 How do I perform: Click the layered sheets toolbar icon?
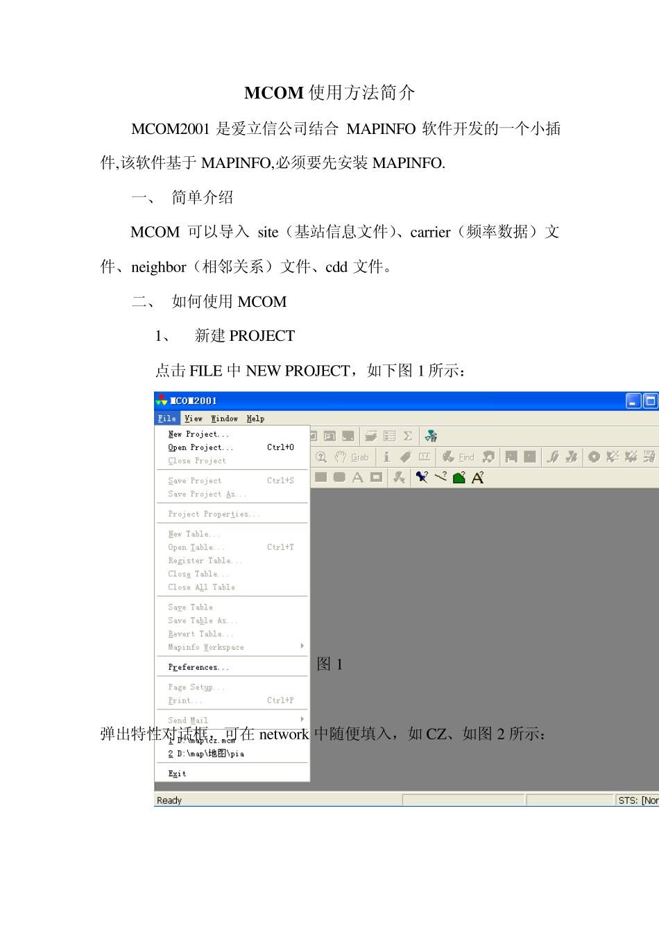371,436
